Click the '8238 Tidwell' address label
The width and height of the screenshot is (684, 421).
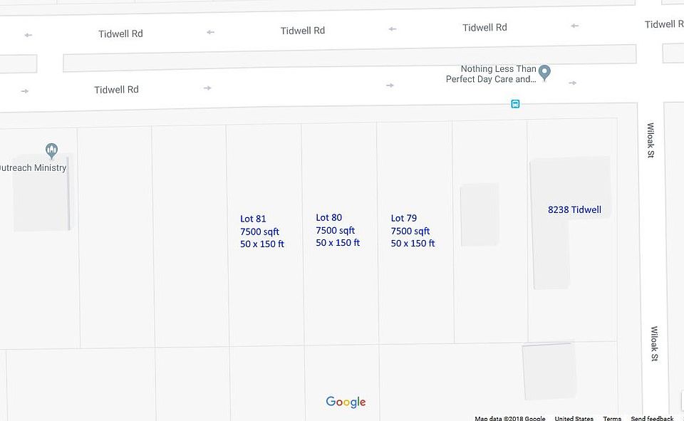pos(574,210)
